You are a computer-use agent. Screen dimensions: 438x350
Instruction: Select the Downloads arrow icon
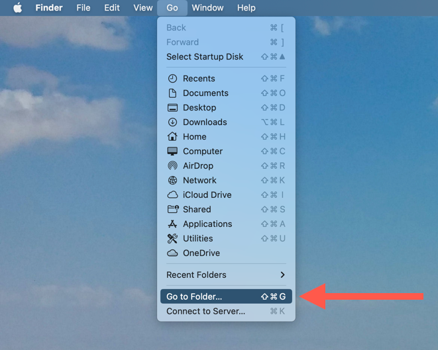pos(172,122)
